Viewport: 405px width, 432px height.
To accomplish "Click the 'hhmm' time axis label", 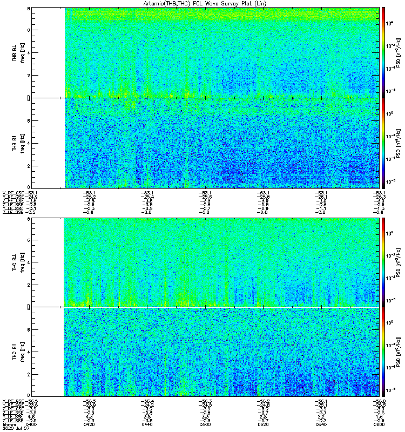I will point(9,424).
